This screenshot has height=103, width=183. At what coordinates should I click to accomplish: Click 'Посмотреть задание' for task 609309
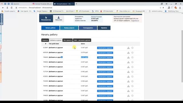(x=105, y=53)
